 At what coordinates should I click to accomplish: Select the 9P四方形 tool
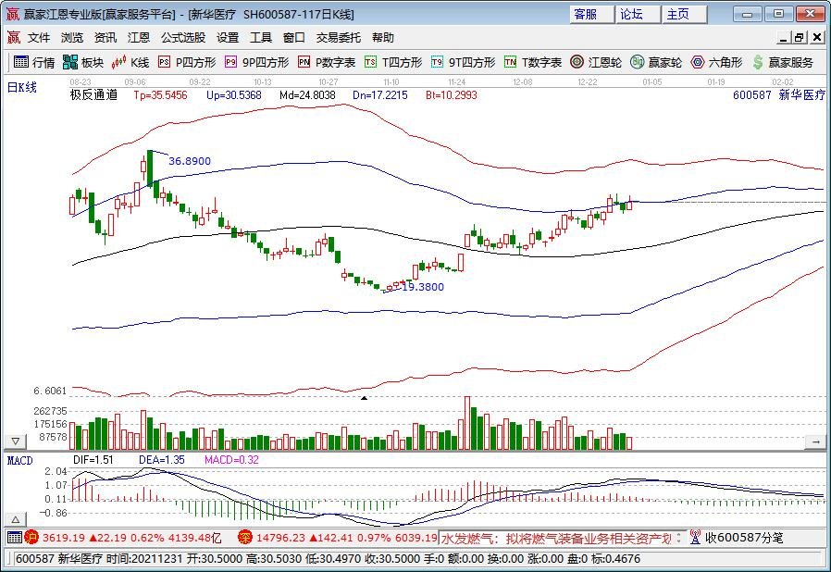click(256, 63)
